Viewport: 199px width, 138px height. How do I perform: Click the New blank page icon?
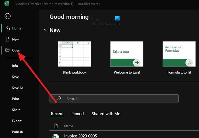tap(8, 39)
